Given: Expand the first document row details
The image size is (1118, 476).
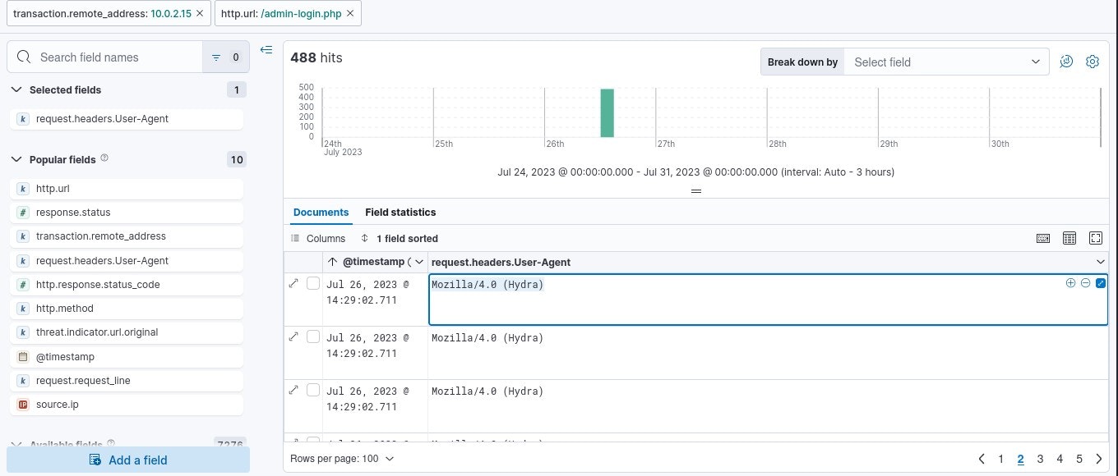Looking at the screenshot, I should (x=294, y=283).
